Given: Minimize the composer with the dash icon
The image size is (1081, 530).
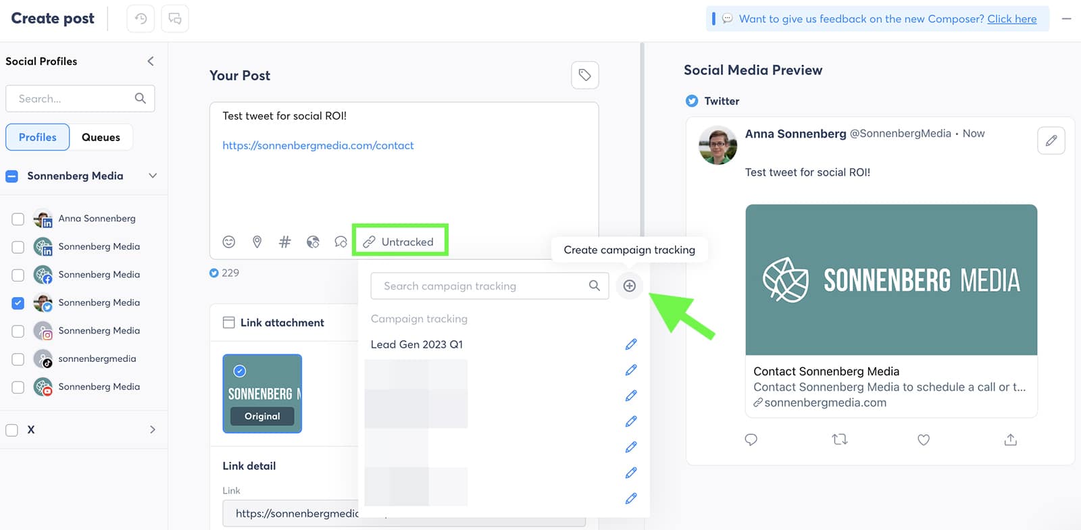Looking at the screenshot, I should pos(1066,19).
